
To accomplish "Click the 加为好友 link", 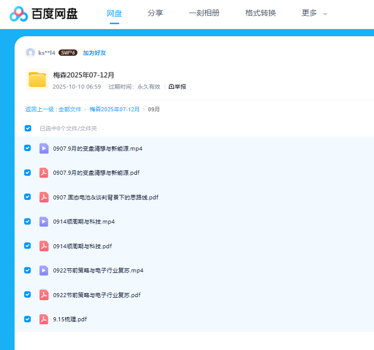I will pyautogui.click(x=94, y=53).
